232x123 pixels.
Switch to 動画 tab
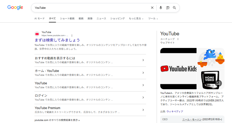[81, 19]
